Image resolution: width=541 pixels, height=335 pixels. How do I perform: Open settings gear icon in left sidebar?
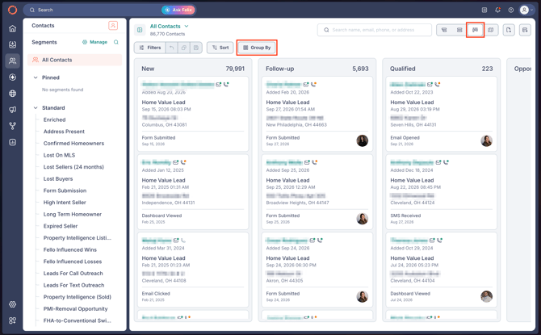coord(12,304)
